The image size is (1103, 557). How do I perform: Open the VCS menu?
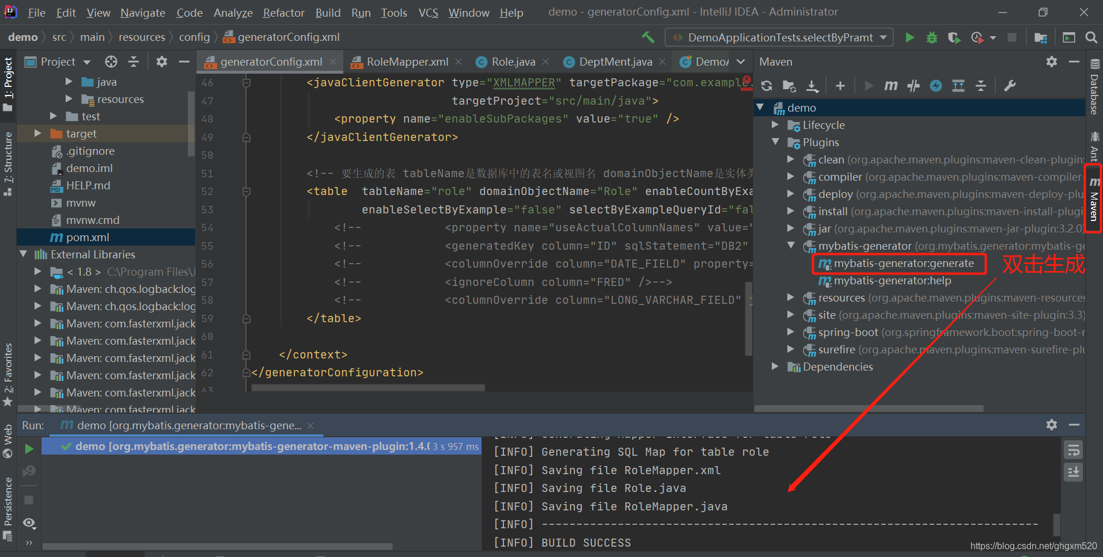click(x=428, y=13)
